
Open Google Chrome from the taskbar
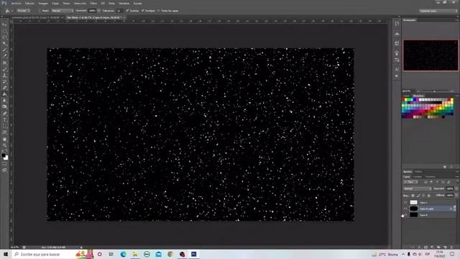pyautogui.click(x=170, y=254)
